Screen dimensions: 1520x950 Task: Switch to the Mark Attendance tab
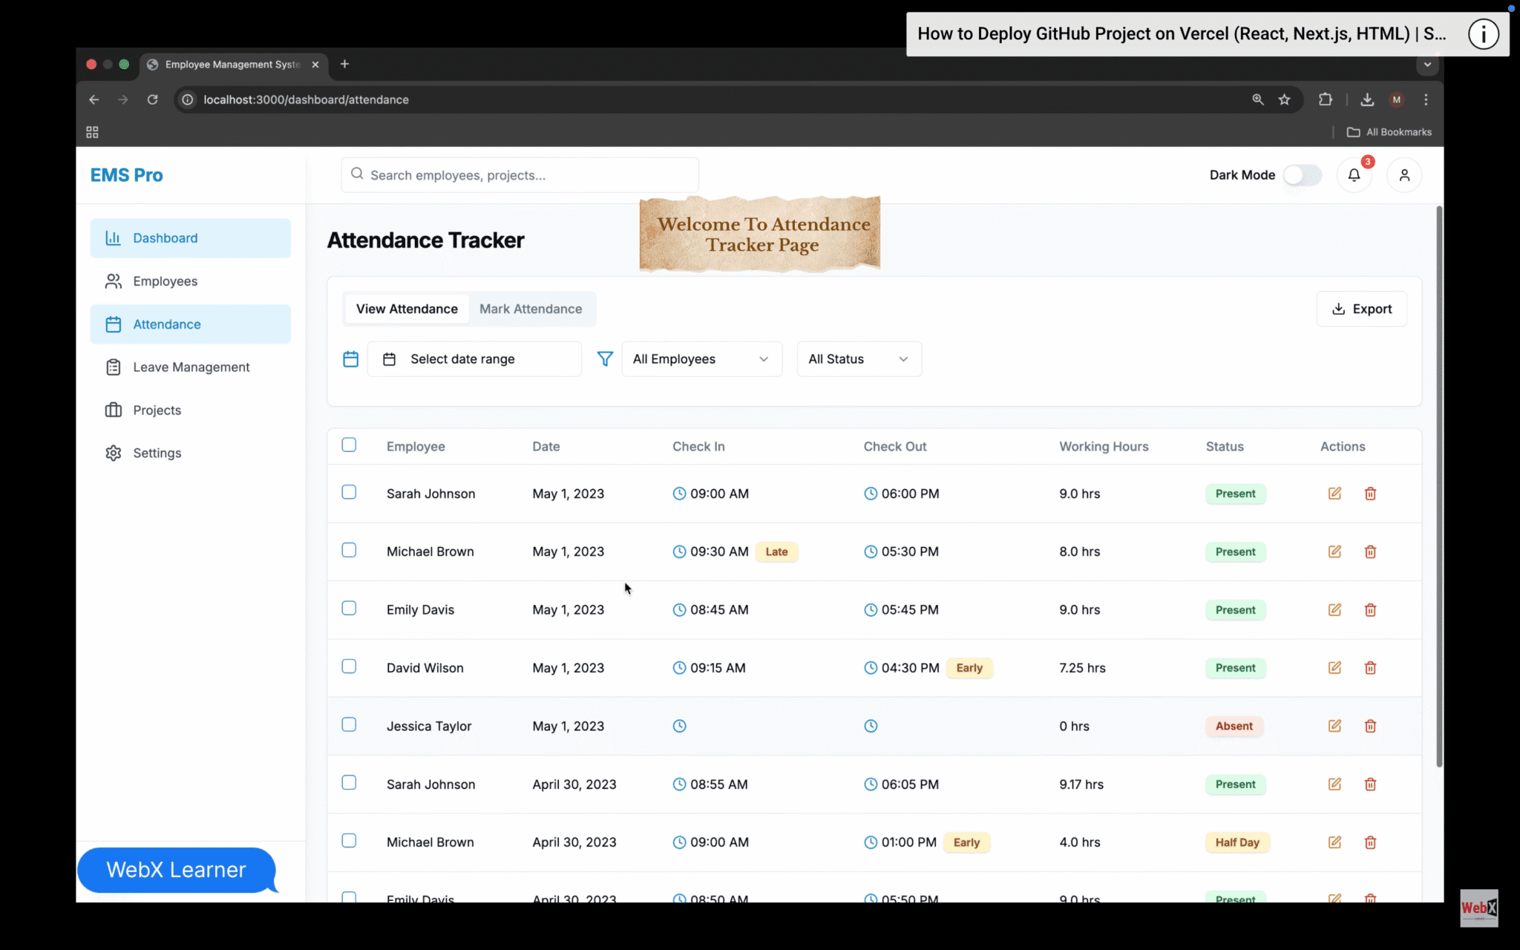531,309
